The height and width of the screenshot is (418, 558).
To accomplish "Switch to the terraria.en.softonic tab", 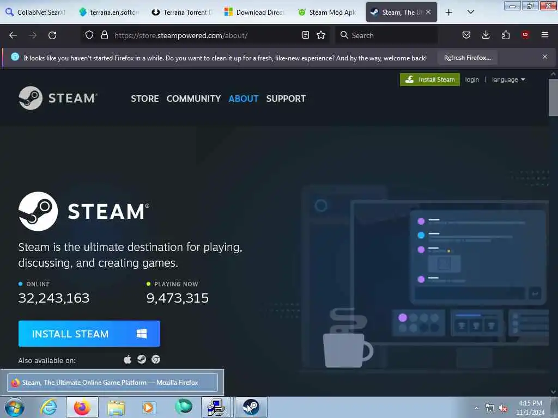I will (110, 13).
